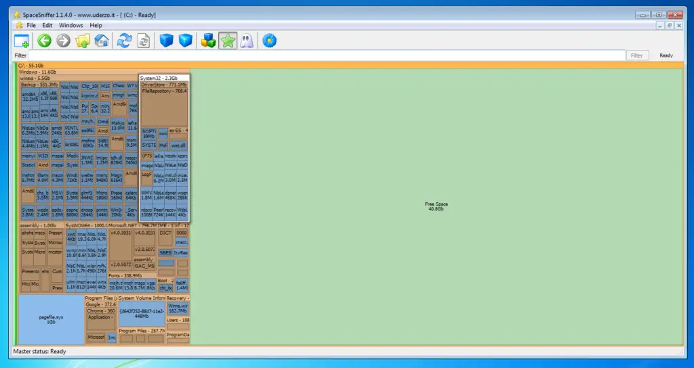The height and width of the screenshot is (368, 694).
Task: Select the Users - 108 folder
Action: pyautogui.click(x=178, y=320)
